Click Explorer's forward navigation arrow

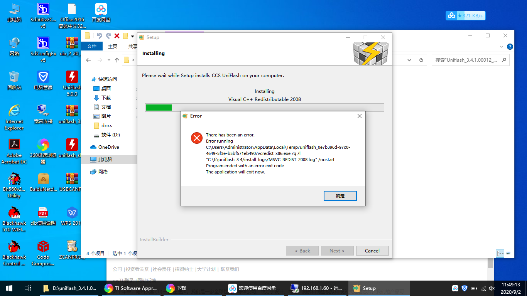[x=100, y=60]
